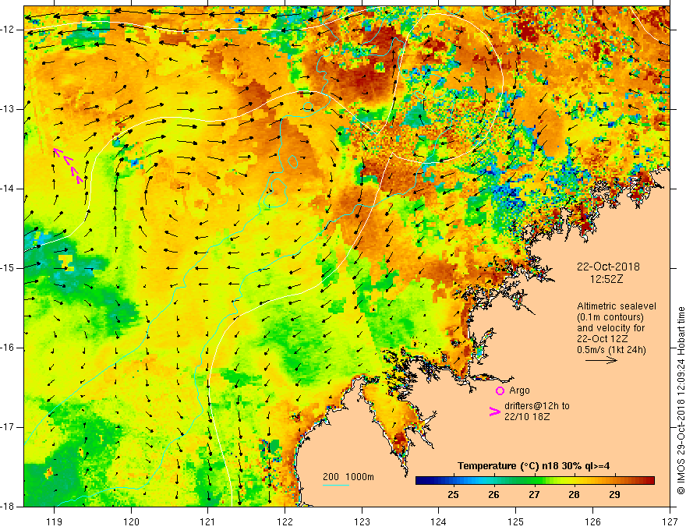Click the '200 1000m' depth label
Image resolution: width=686 pixels, height=530 pixels.
(x=348, y=477)
